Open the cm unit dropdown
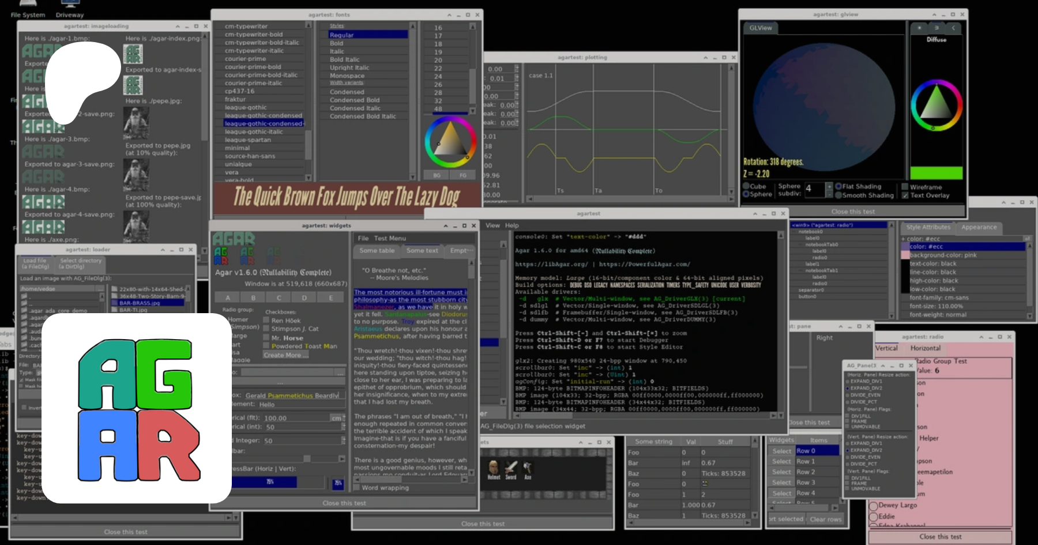Screen dimensions: 1038x545 pos(337,418)
